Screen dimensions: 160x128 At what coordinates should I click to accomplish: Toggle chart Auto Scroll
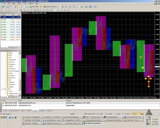coord(78,7)
